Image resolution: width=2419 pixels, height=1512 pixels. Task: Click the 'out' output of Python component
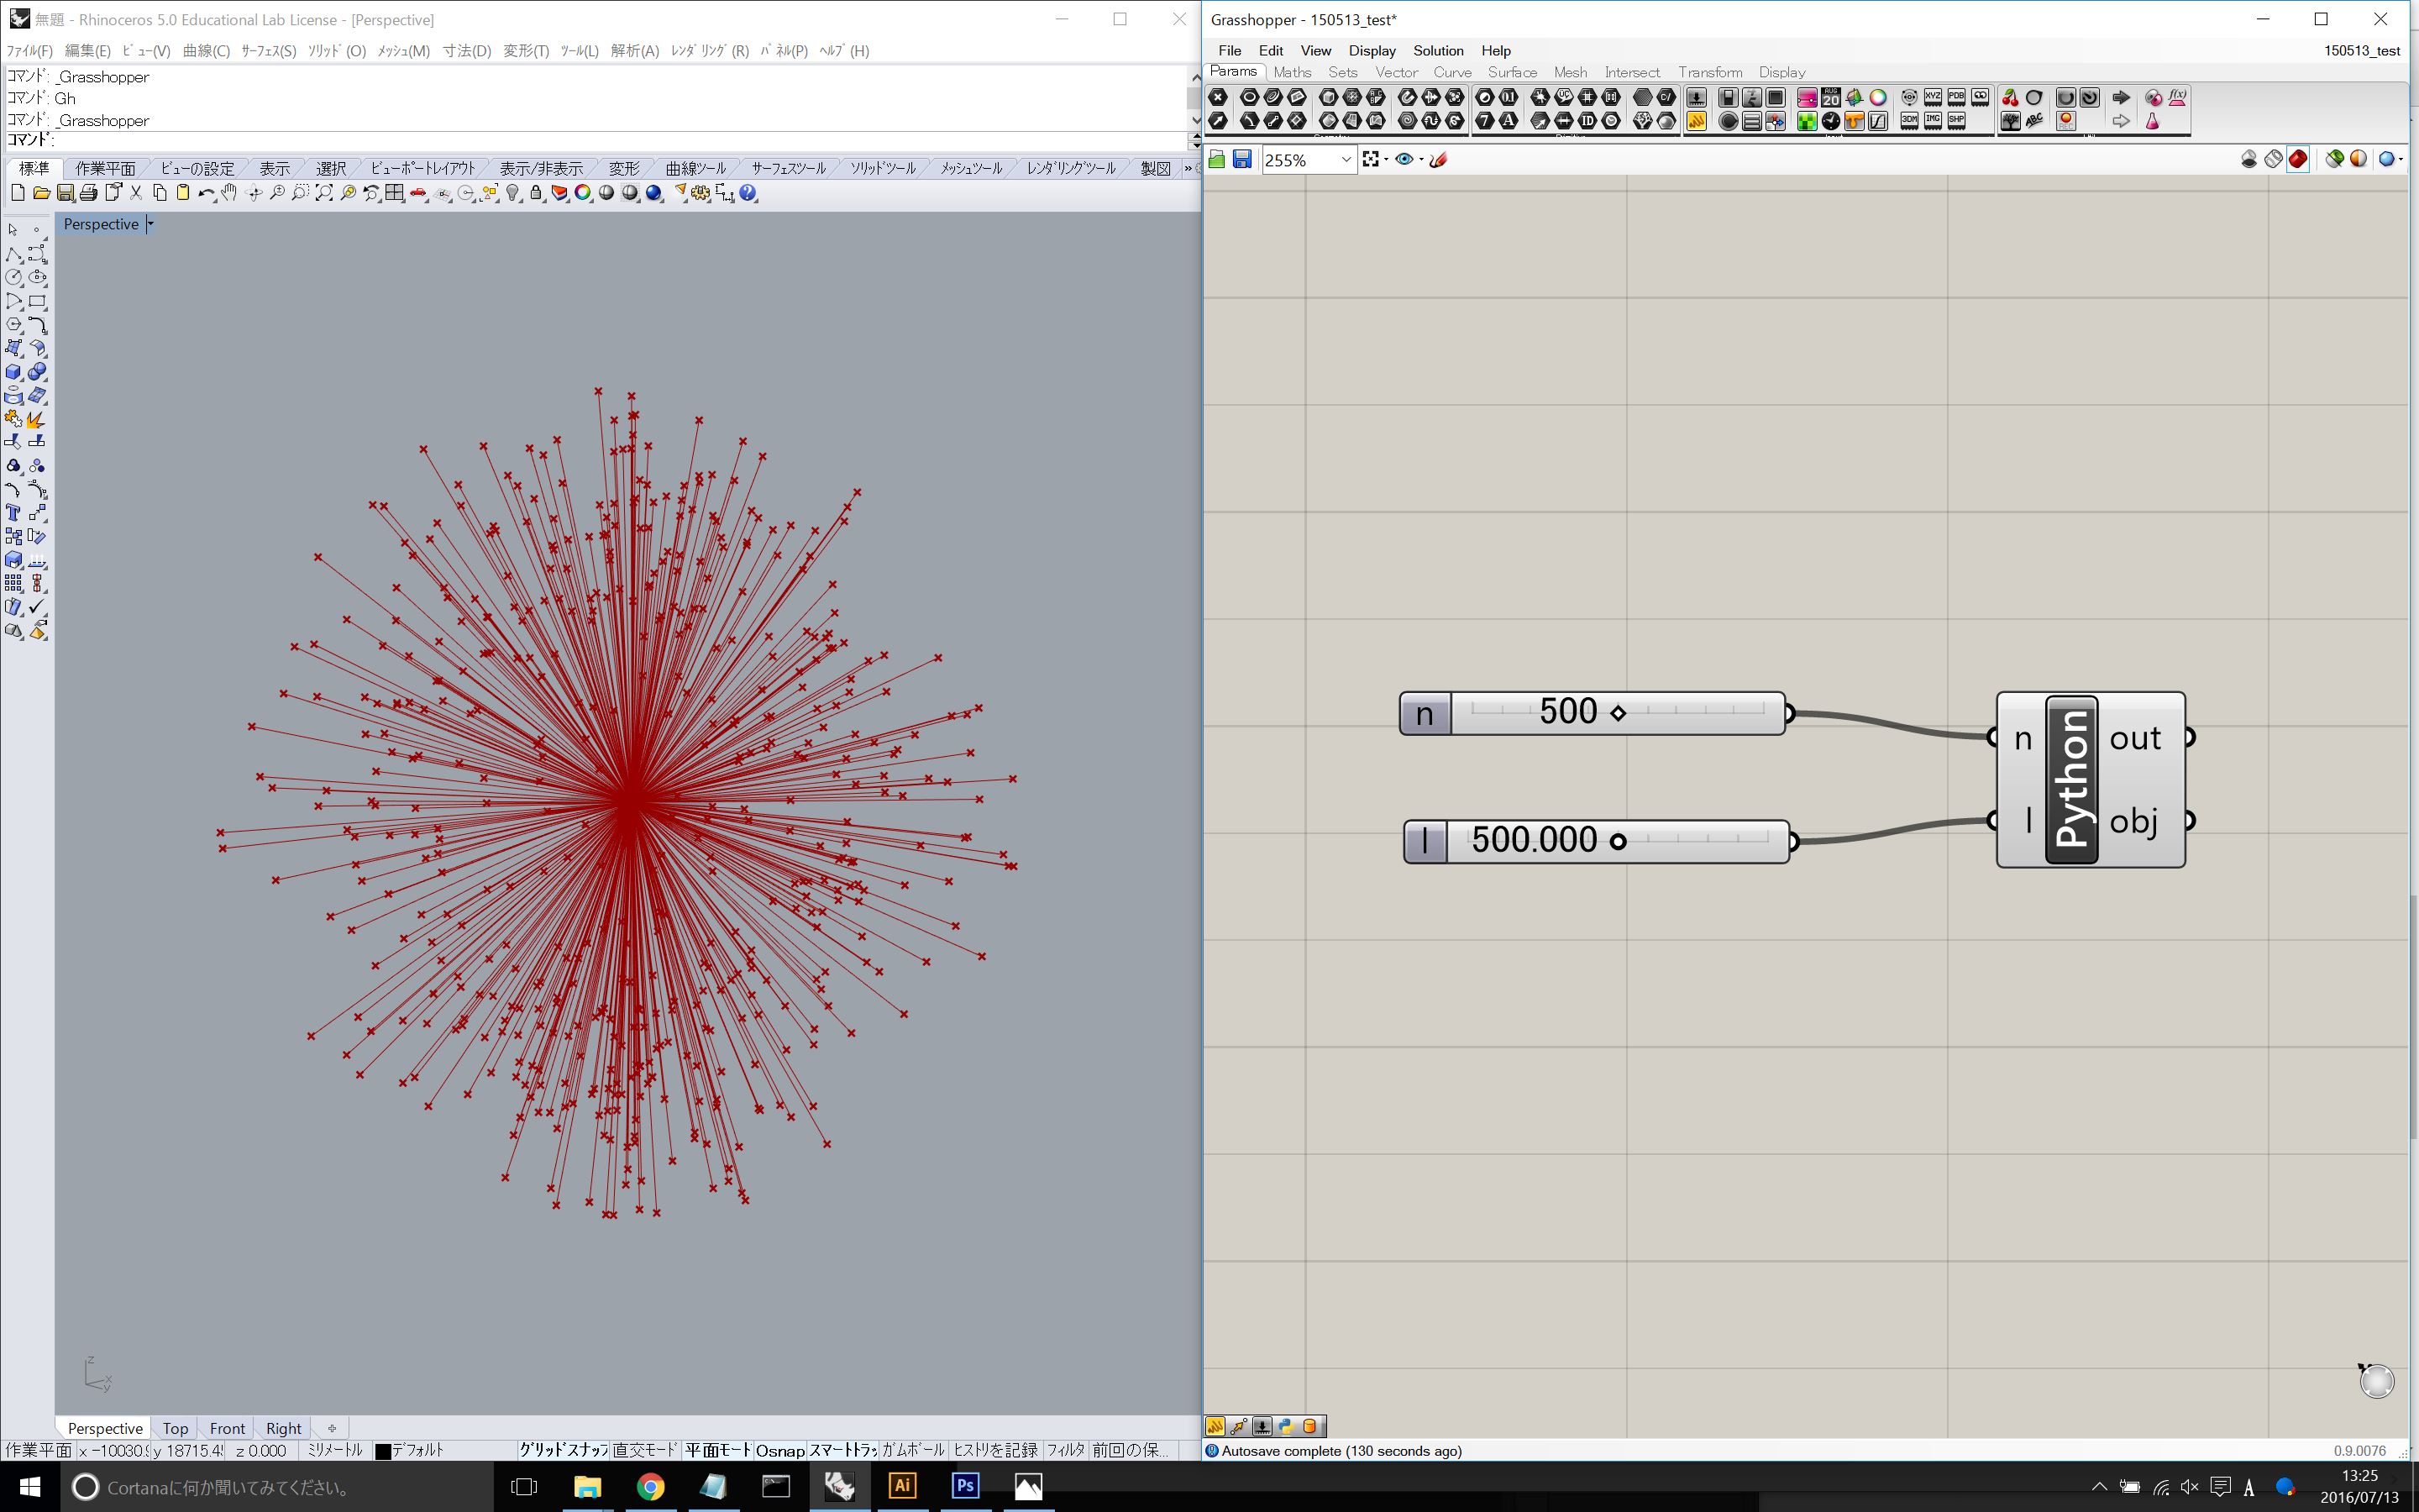coord(2135,738)
